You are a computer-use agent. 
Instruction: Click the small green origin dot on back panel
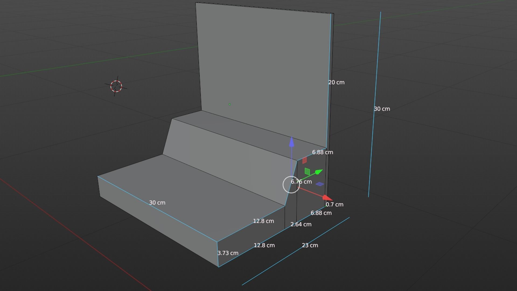(x=230, y=104)
